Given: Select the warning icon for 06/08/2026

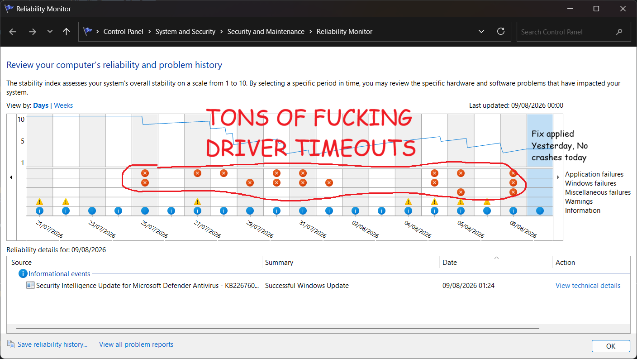Looking at the screenshot, I should 461,201.
